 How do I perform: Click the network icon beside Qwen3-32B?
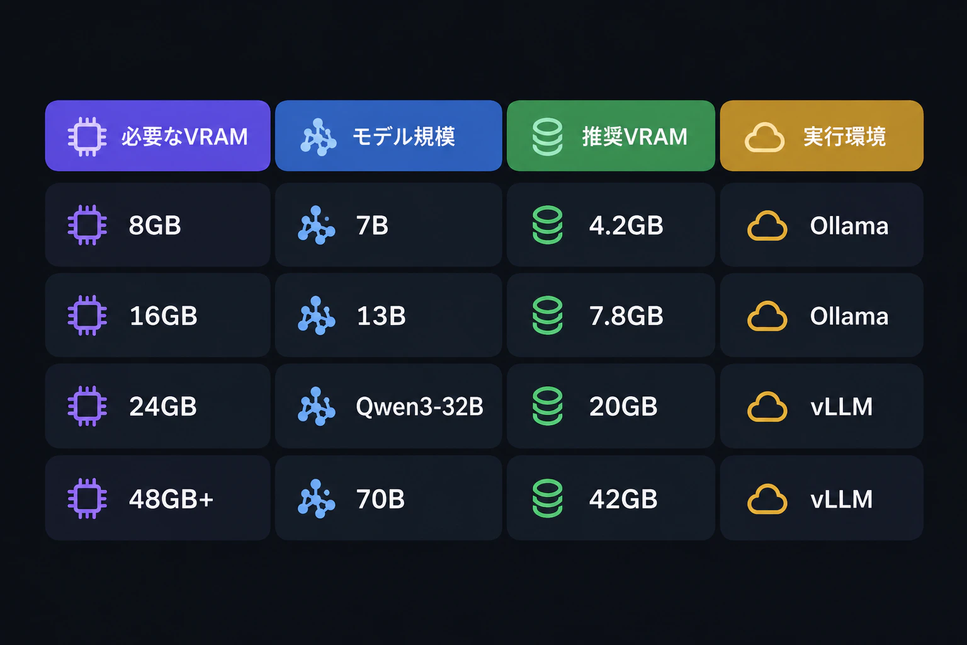pos(316,406)
